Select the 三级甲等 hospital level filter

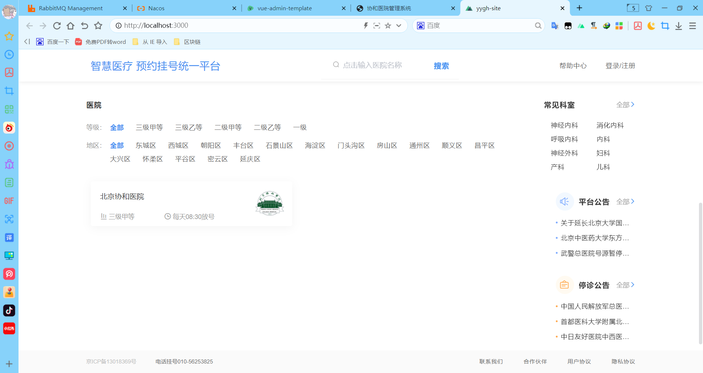[149, 127]
